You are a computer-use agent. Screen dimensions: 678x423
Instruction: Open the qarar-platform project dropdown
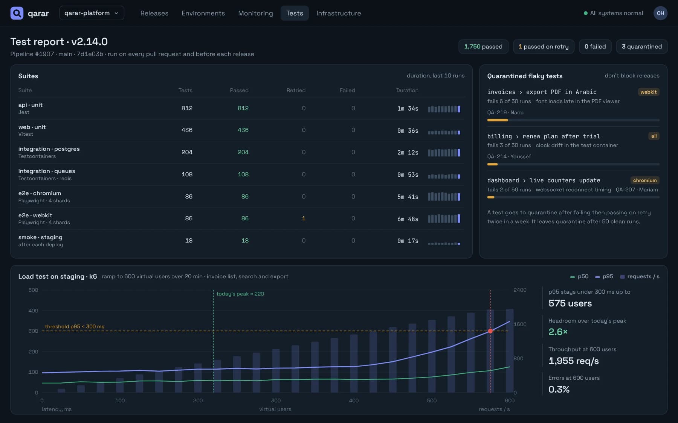(92, 13)
